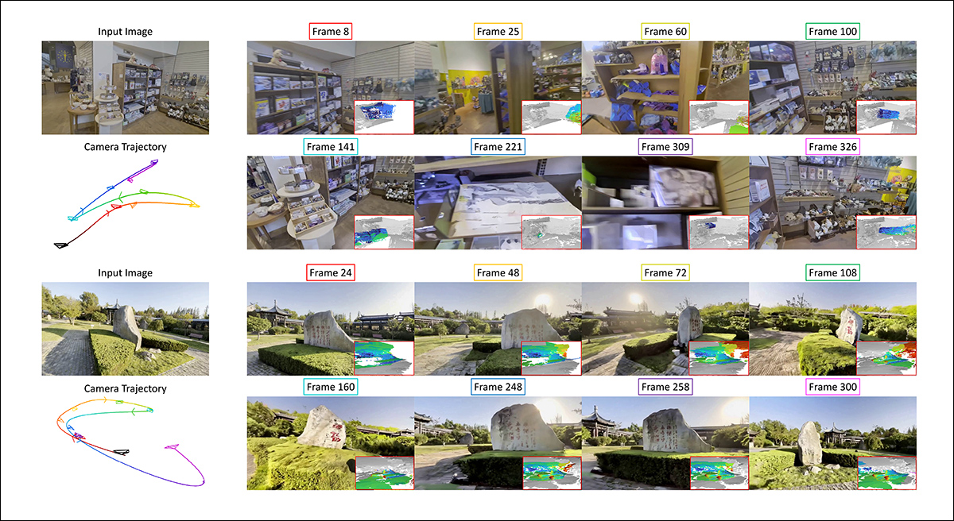Image resolution: width=954 pixels, height=521 pixels.
Task: Click the point-cloud inset in Frame 258
Action: [x=719, y=473]
